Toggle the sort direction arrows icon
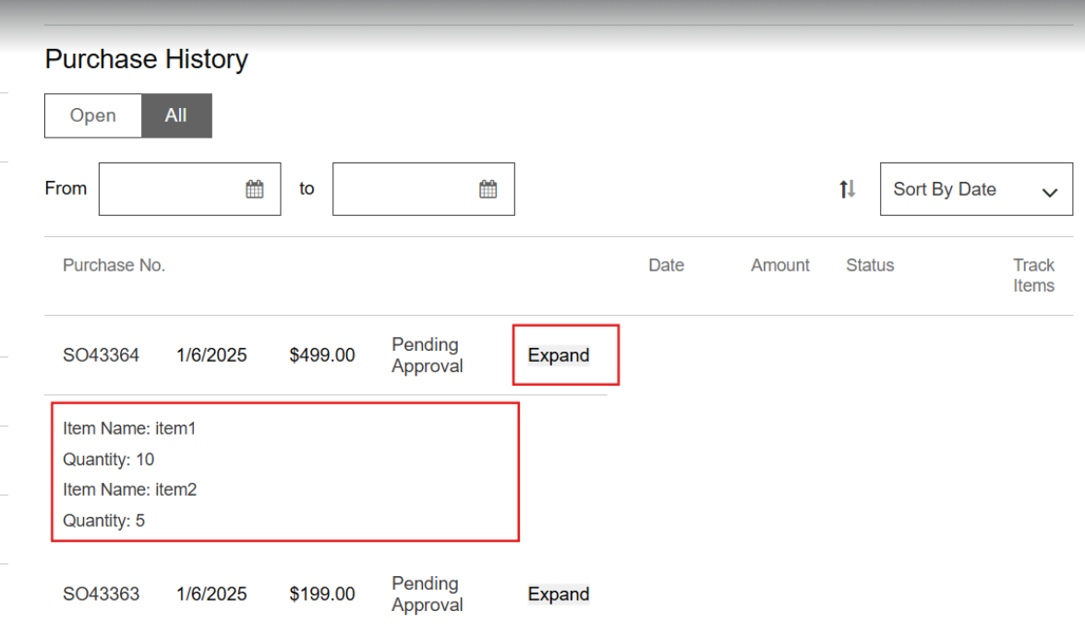The image size is (1085, 624). point(847,189)
